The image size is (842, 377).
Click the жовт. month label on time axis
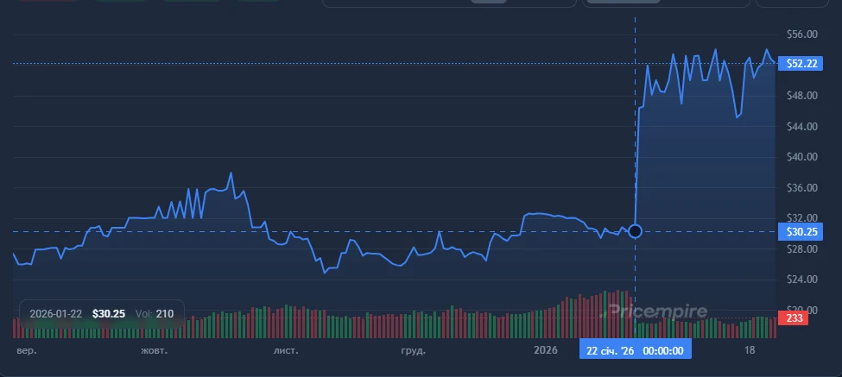[153, 351]
